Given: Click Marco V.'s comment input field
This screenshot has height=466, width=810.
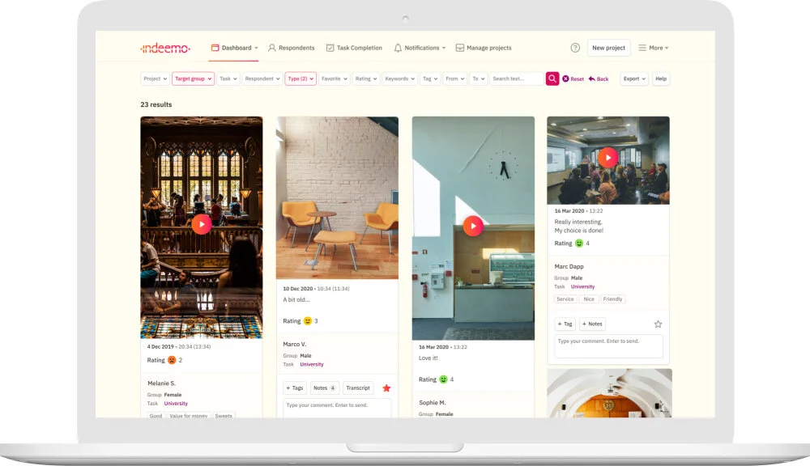Looking at the screenshot, I should (x=337, y=408).
